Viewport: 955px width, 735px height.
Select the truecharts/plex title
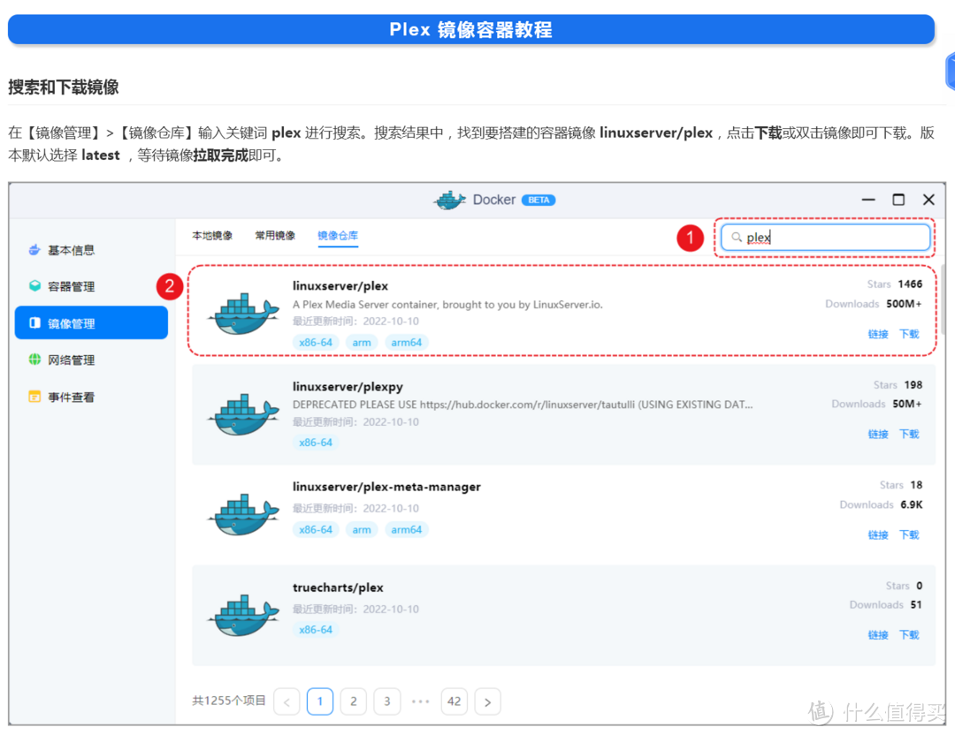(x=338, y=587)
